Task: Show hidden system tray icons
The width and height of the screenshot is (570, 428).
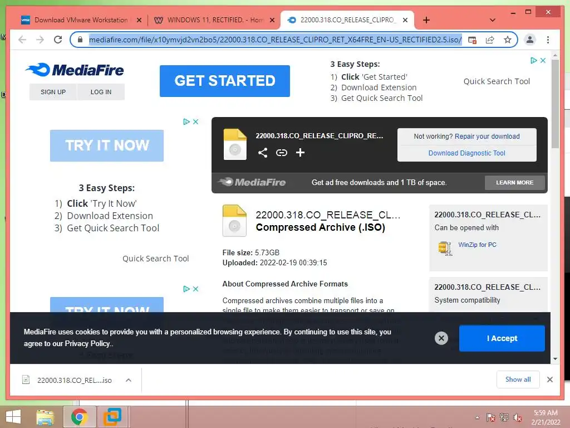Action: tap(477, 418)
